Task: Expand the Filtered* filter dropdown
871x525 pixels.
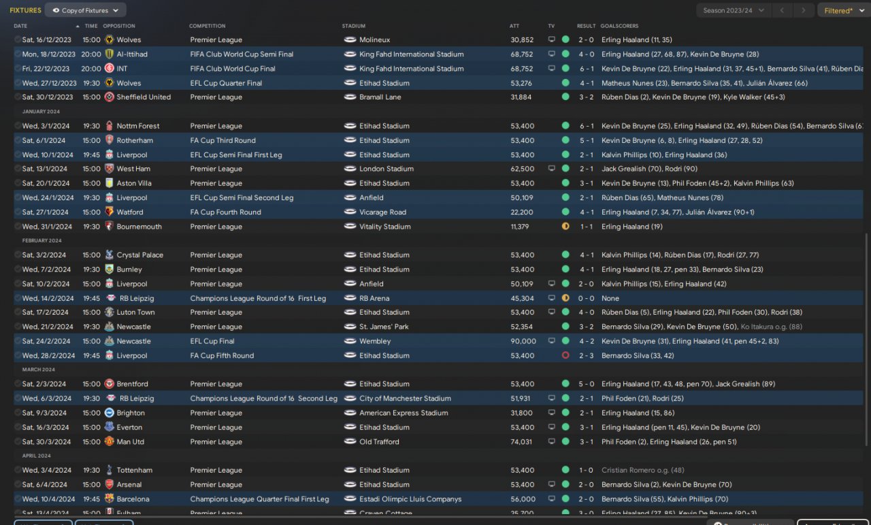Action: tap(842, 10)
